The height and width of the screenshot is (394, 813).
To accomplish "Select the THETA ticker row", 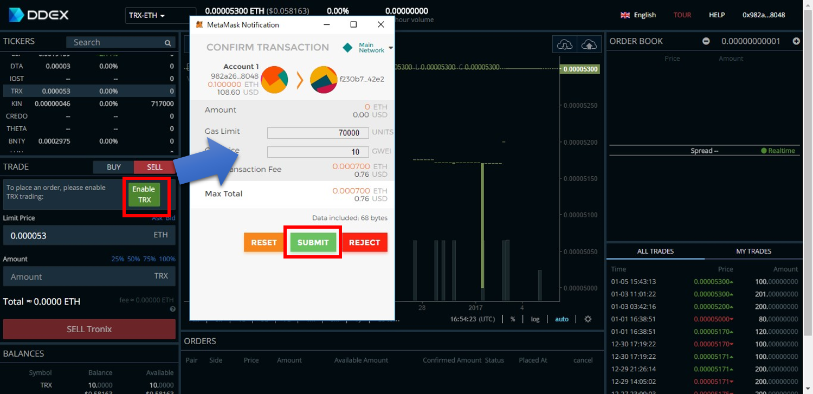I will click(x=89, y=128).
